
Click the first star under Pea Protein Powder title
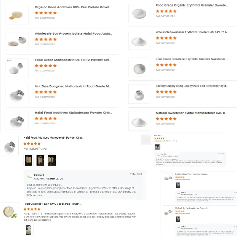37,13
